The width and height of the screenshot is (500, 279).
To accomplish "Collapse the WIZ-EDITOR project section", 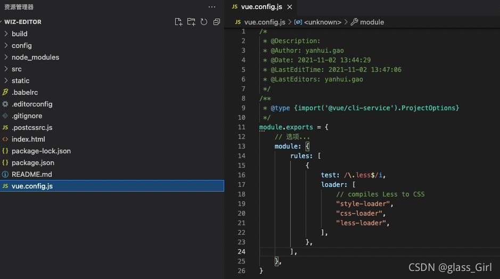I will (23, 22).
